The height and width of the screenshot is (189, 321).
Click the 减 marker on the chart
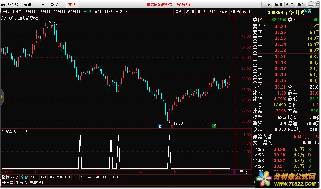[214, 126]
